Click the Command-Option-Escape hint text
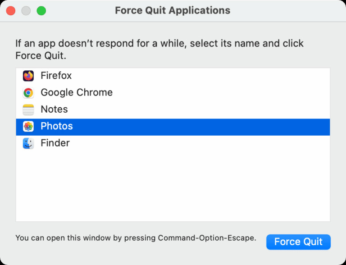The image size is (346, 265). 136,238
